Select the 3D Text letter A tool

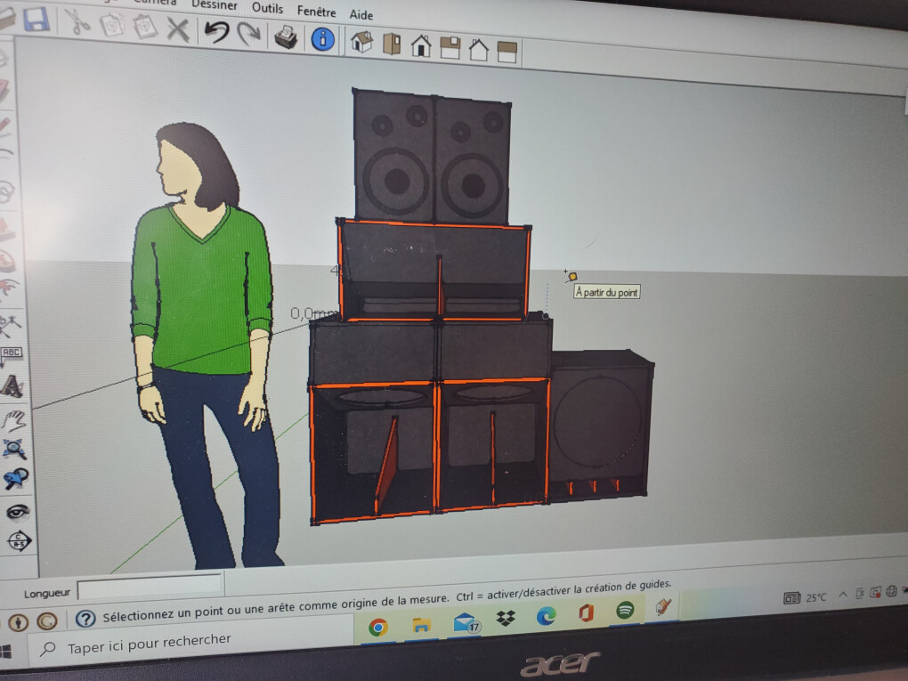point(12,386)
